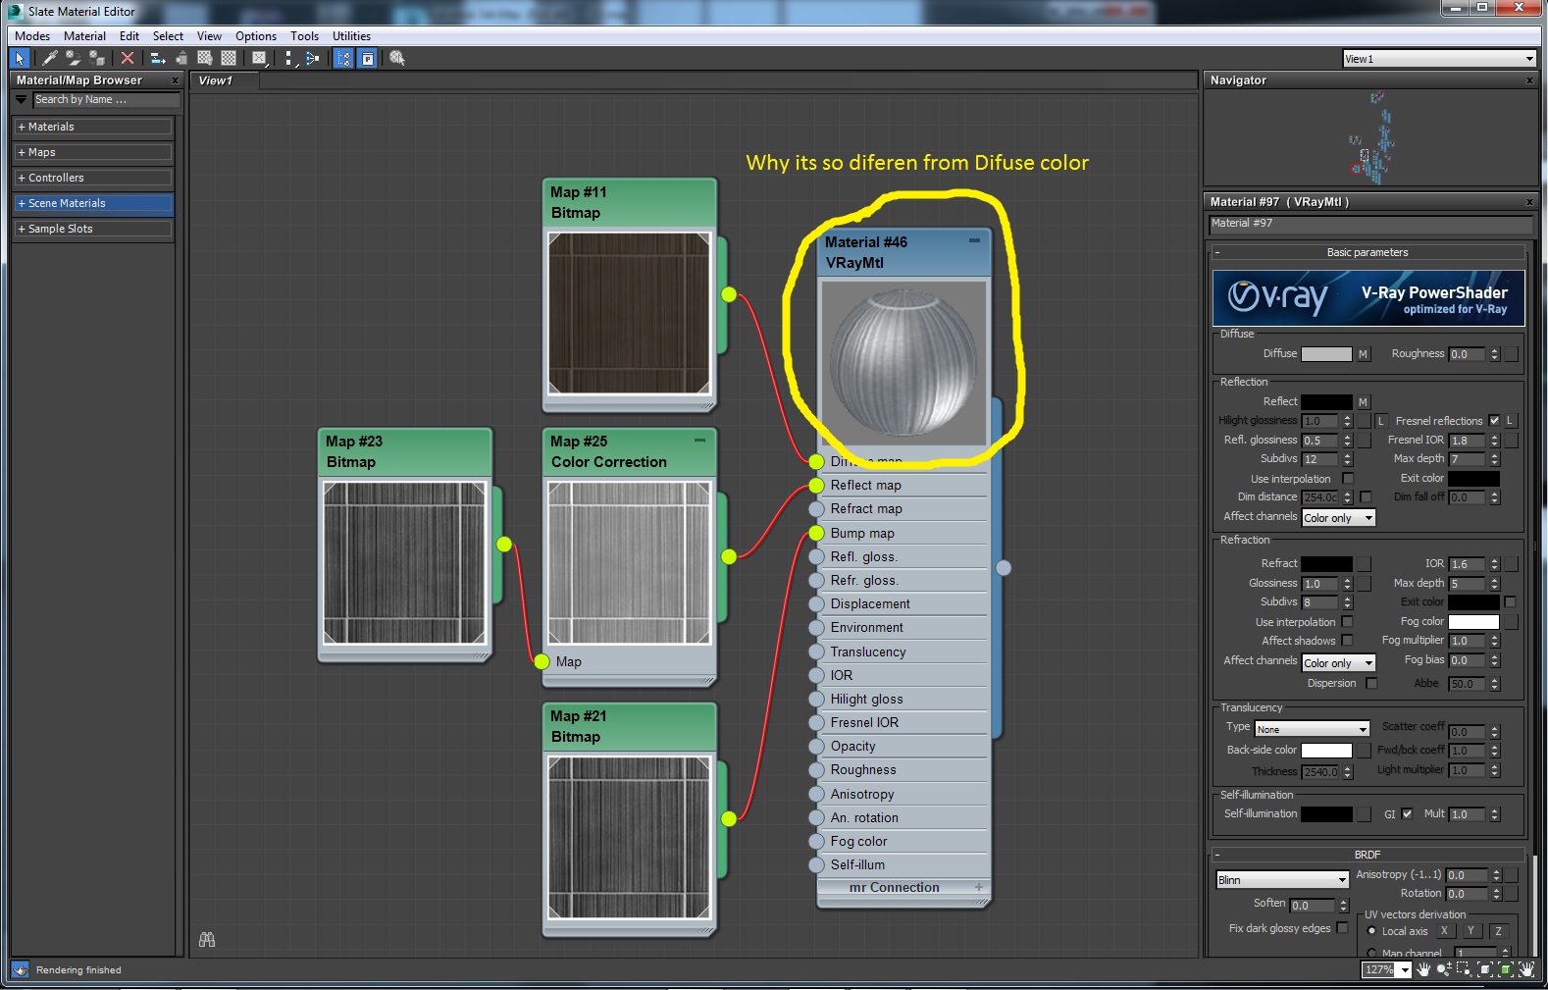Open View1 dropdown at top right
This screenshot has height=990, width=1548.
[1439, 59]
